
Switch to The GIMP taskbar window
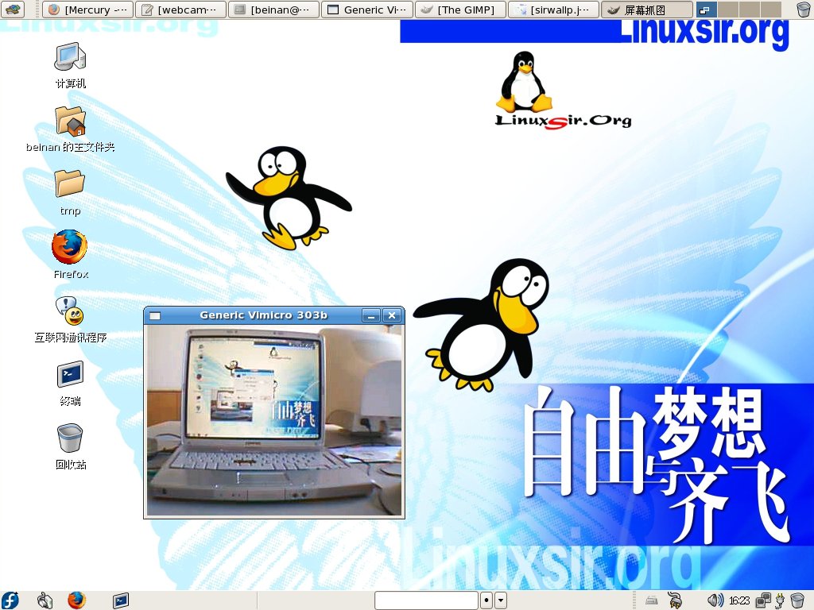[x=460, y=10]
